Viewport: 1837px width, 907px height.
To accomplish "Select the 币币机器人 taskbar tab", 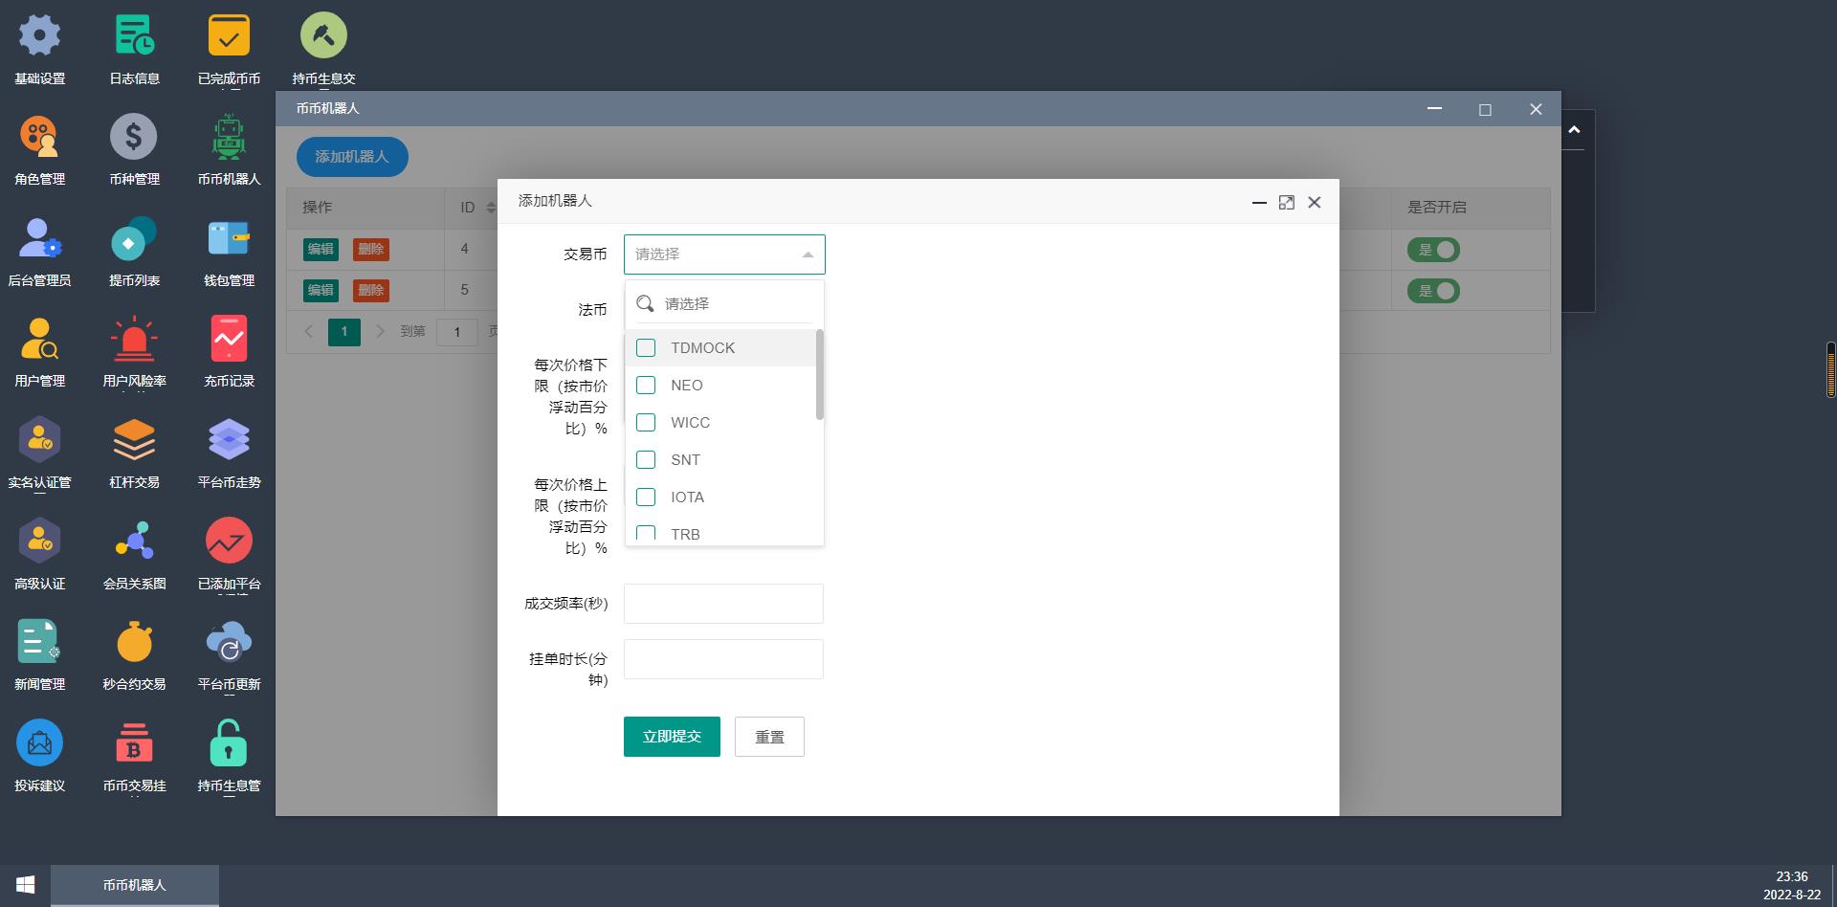I will pos(134,886).
